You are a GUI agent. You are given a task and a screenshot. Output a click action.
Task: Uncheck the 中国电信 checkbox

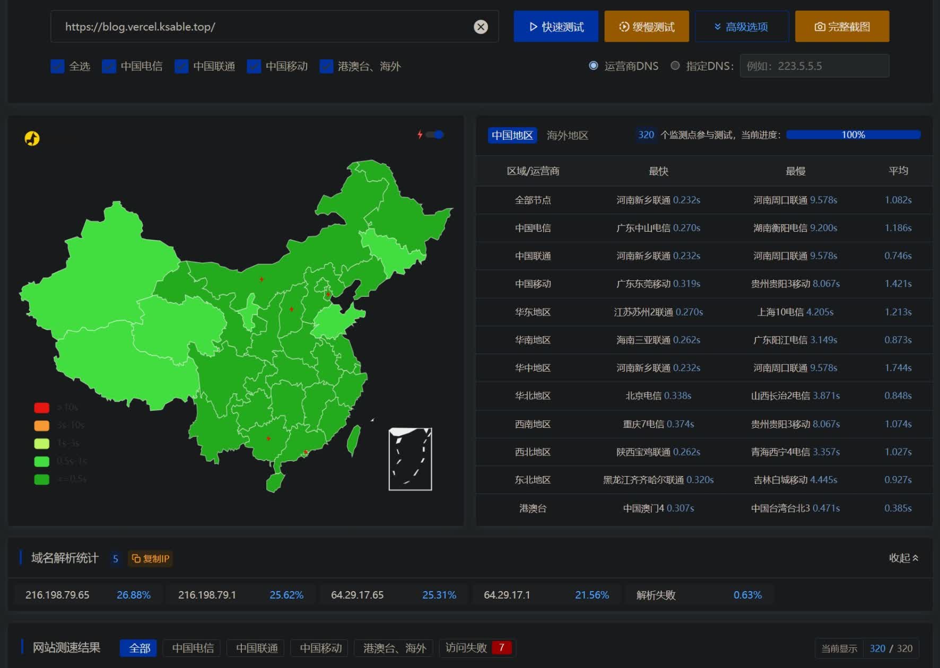pos(109,66)
